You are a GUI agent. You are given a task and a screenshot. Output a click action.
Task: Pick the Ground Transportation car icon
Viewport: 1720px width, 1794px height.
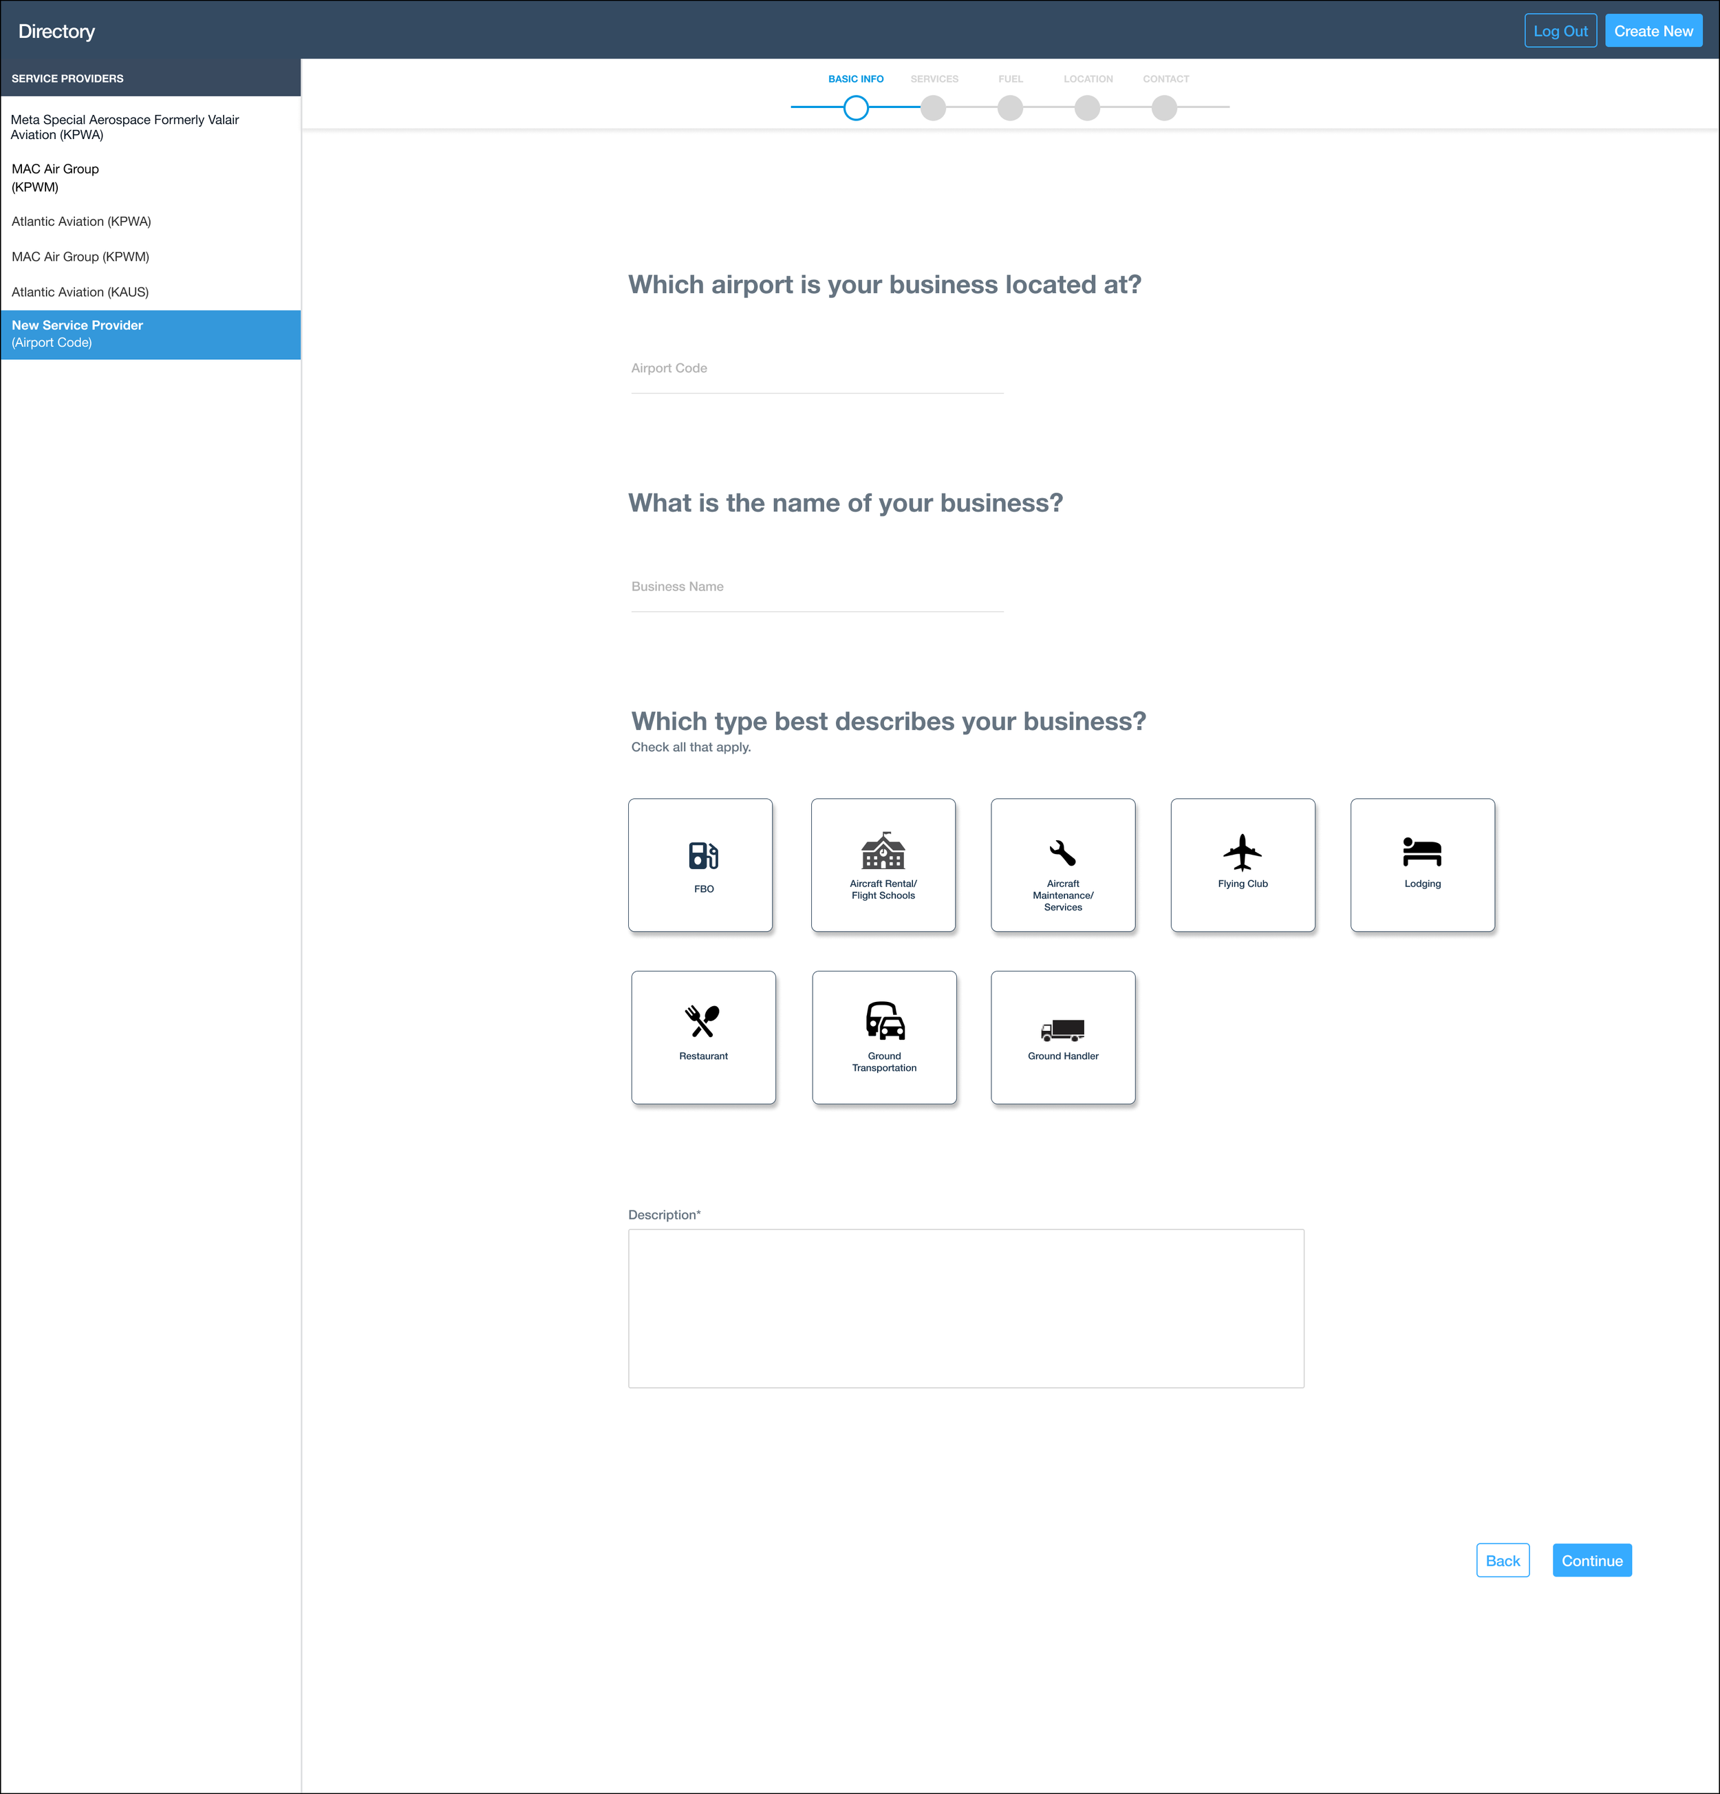(x=885, y=1021)
